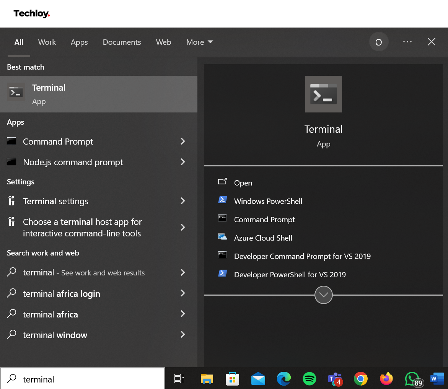448x389 pixels.
Task: Click the user account circle labeled O
Action: (x=379, y=42)
